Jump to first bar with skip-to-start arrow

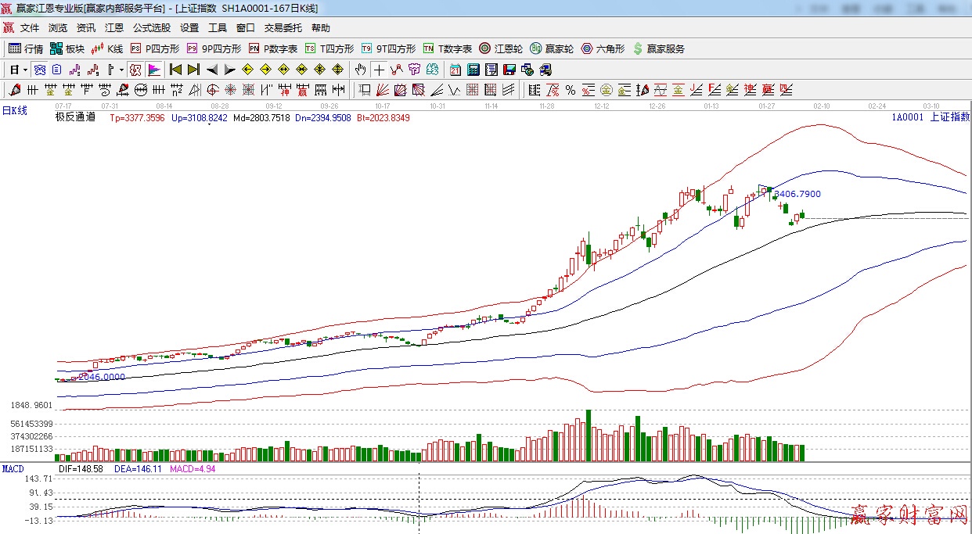176,70
